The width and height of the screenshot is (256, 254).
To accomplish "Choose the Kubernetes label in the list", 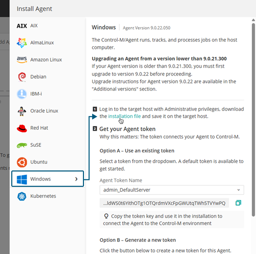I will (43, 196).
